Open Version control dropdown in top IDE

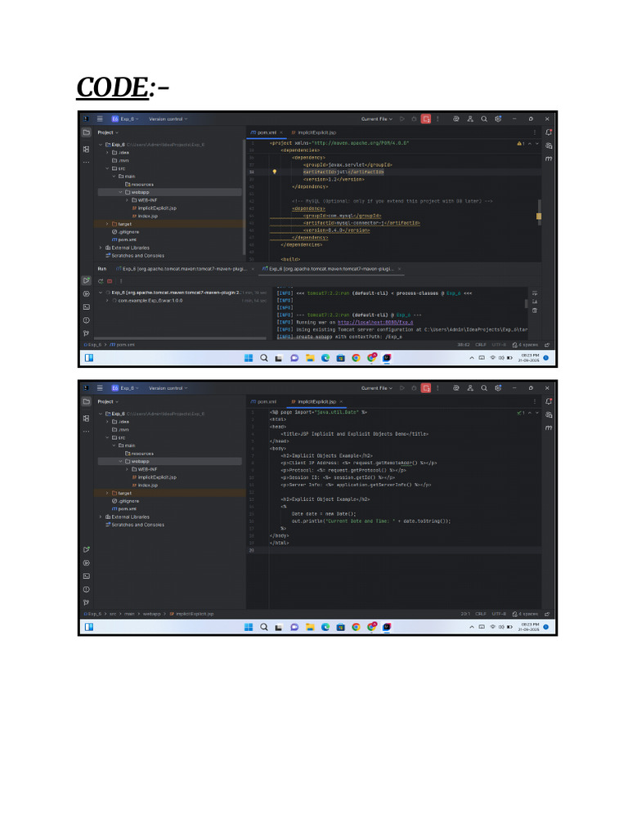[x=168, y=119]
